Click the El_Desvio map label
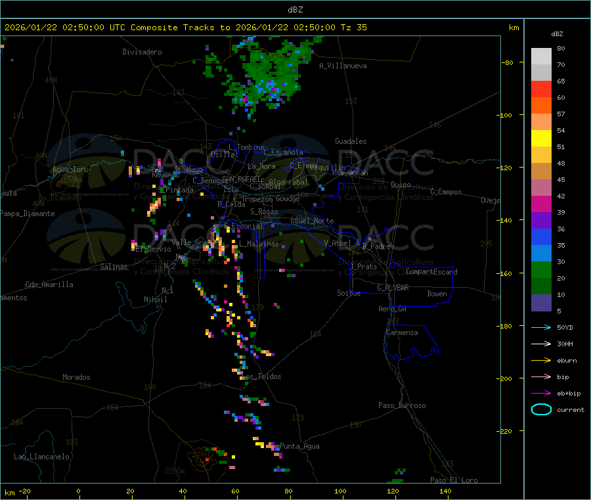 [154, 249]
